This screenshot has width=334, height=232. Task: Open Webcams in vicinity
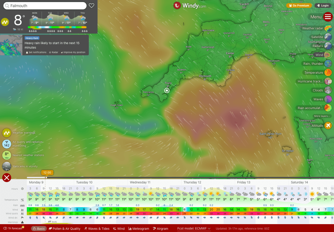7,166
